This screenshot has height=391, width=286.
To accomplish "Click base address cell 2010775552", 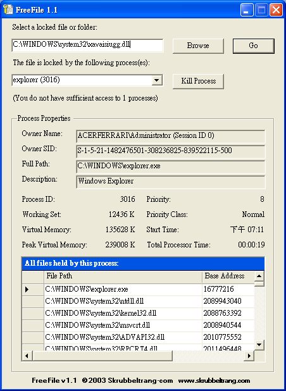I will (228, 337).
